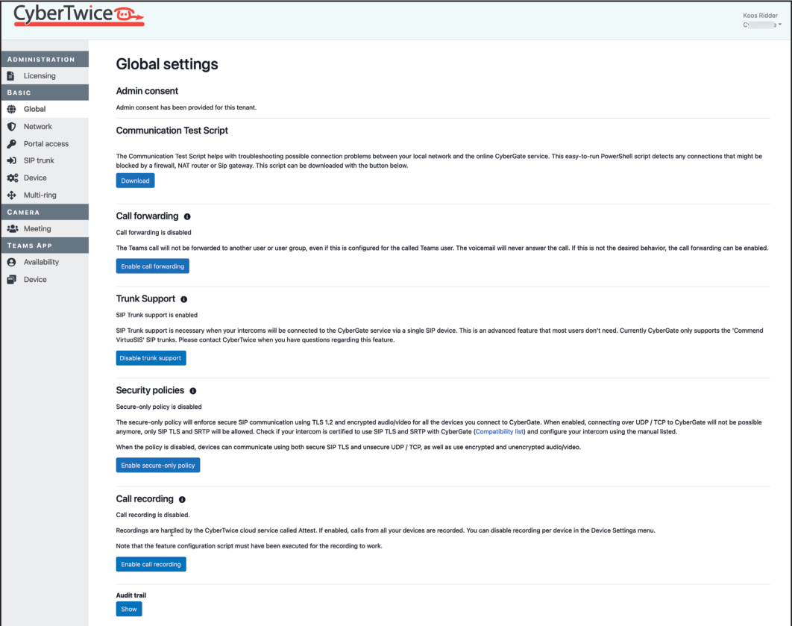Open SIP trunk via sign-in arrow icon
This screenshot has width=792, height=626.
click(12, 160)
